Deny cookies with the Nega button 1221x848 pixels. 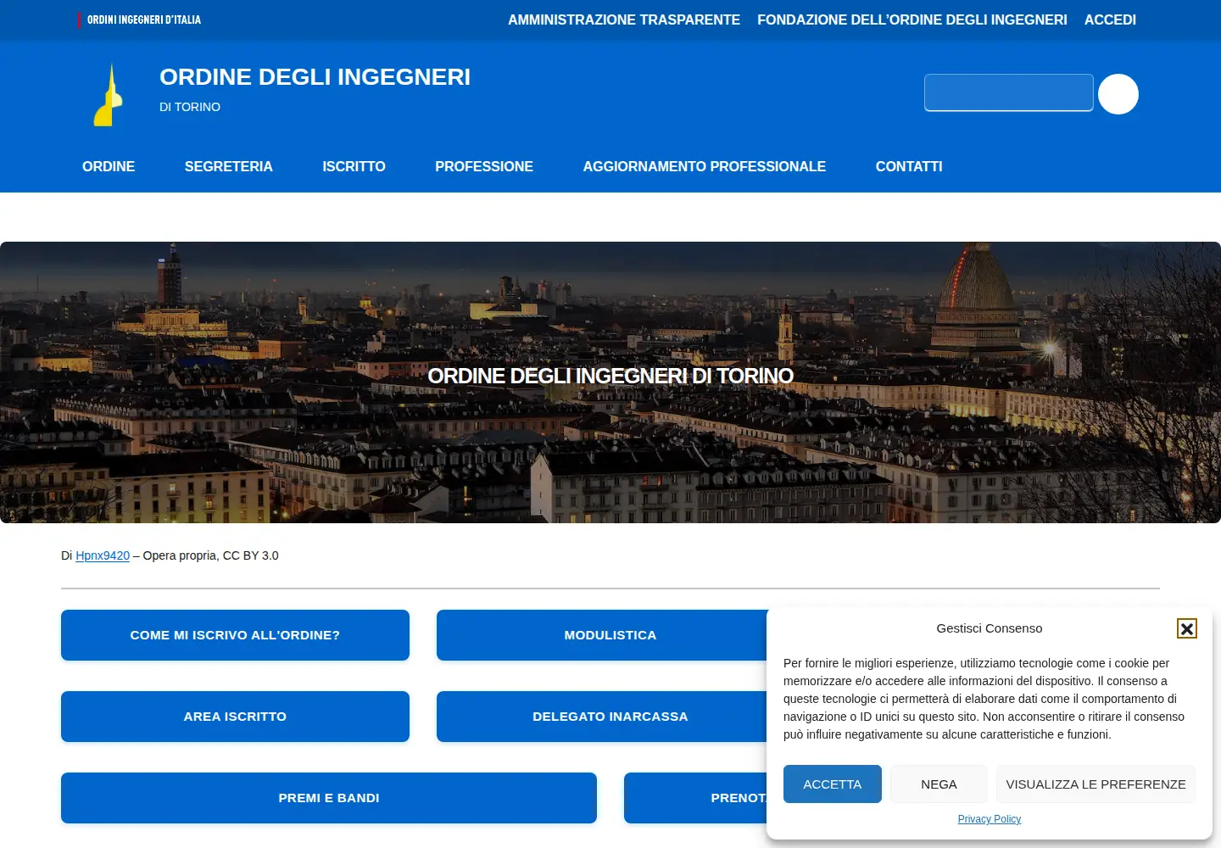point(939,784)
